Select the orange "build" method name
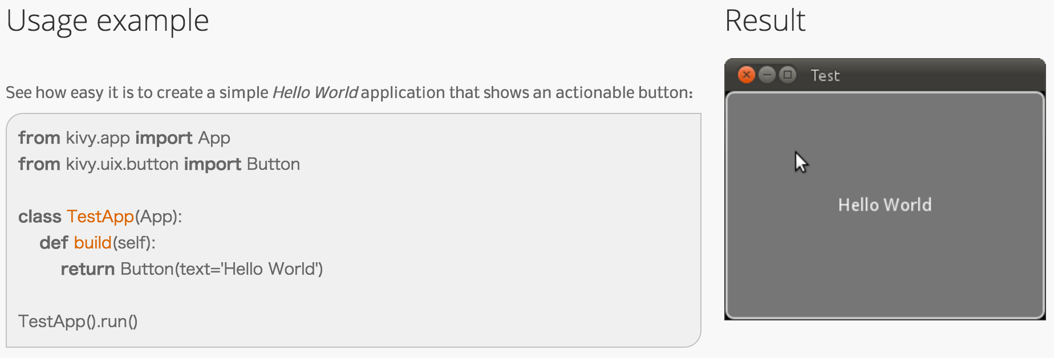 click(92, 243)
